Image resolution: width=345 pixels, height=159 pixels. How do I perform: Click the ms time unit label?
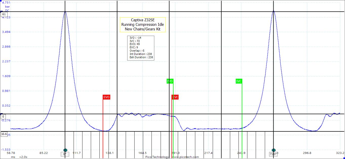coord(13,157)
